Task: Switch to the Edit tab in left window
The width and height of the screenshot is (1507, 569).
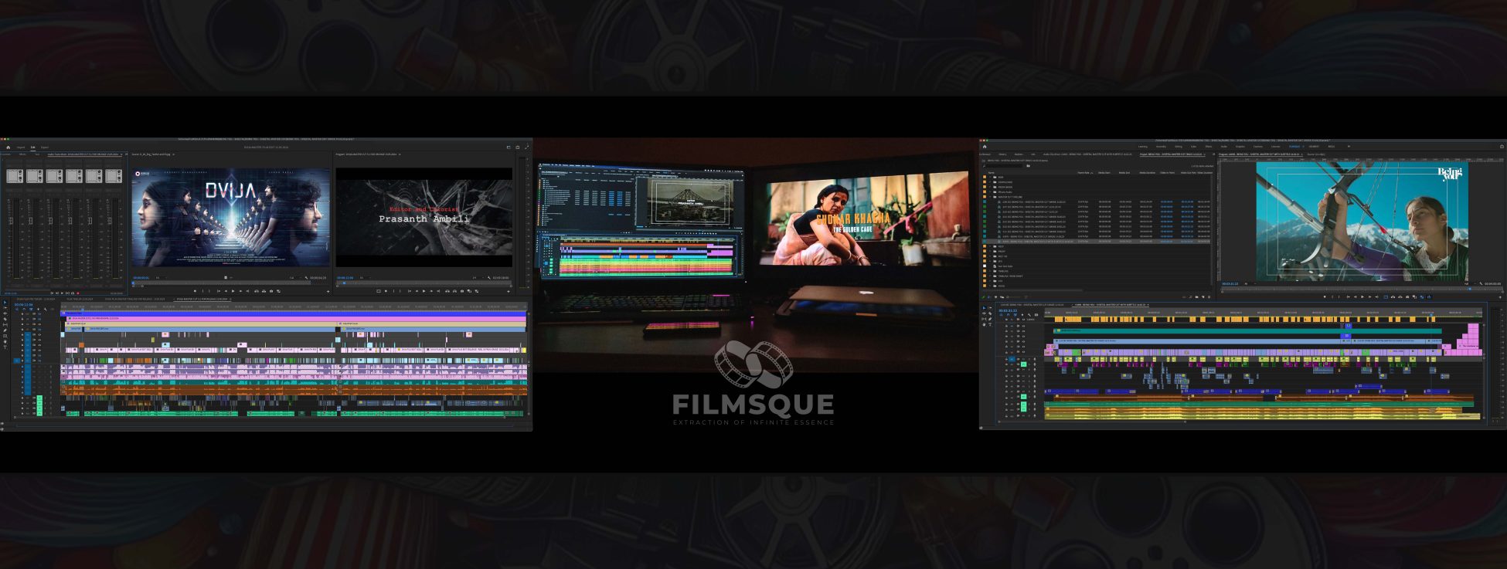Action: tap(33, 147)
